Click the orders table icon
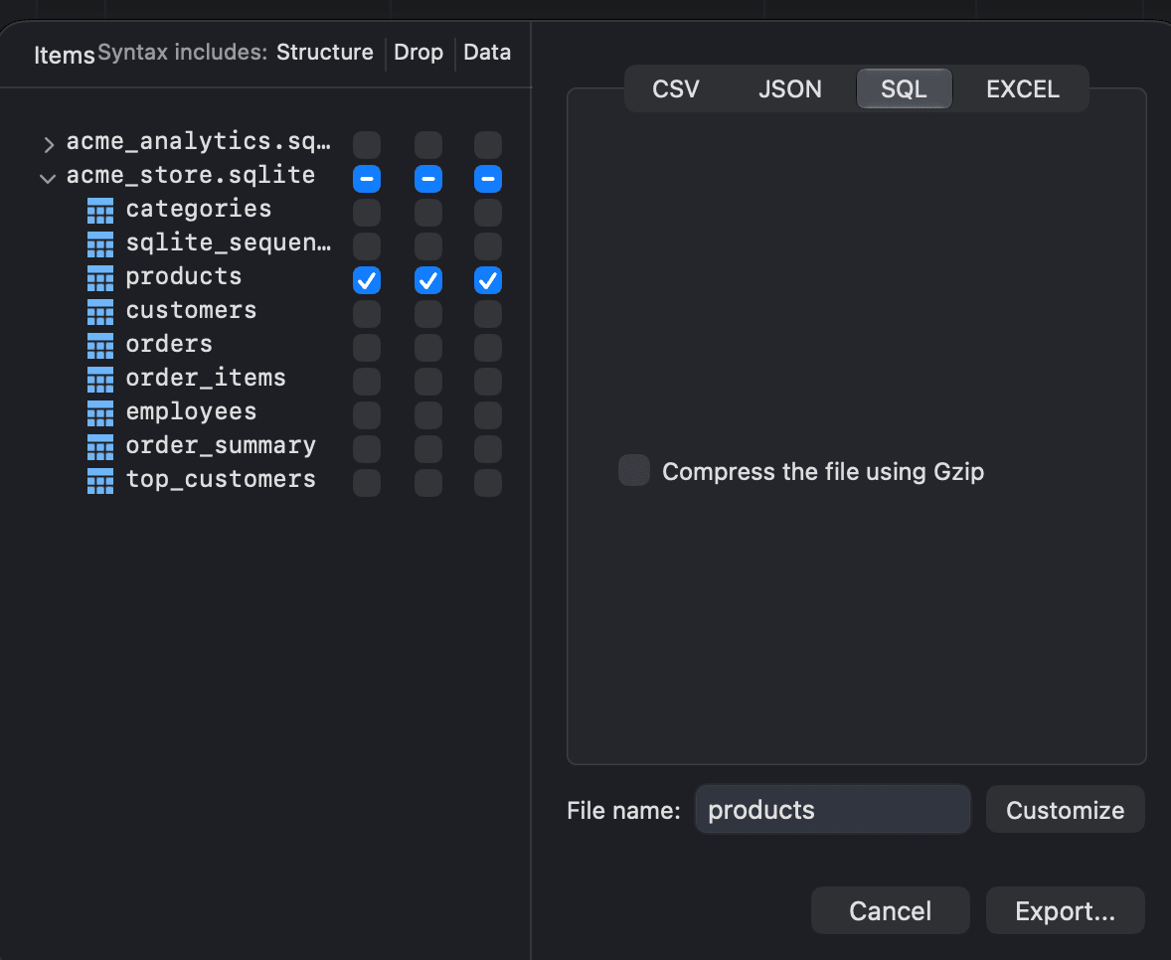1171x960 pixels. pos(100,346)
